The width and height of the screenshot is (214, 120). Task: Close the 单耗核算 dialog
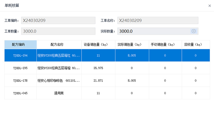(210, 6)
